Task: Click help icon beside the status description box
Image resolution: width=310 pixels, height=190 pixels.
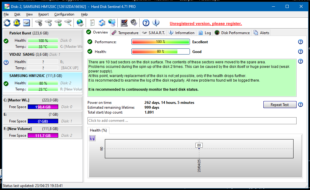Action: (300, 61)
